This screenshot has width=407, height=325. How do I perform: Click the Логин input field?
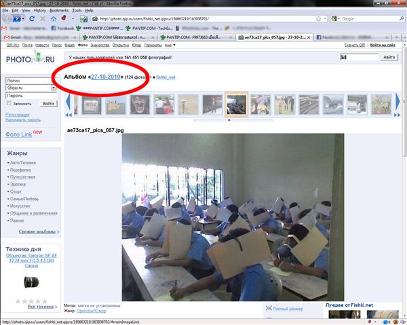(x=31, y=81)
